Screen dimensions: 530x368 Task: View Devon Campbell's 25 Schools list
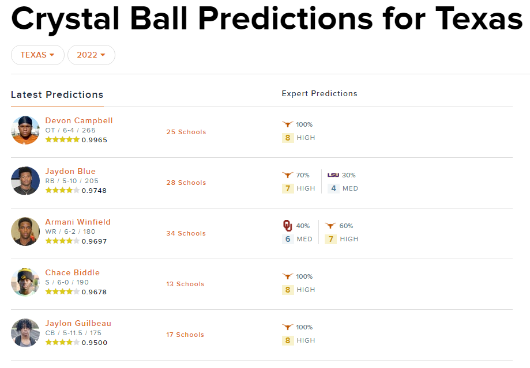[186, 132]
